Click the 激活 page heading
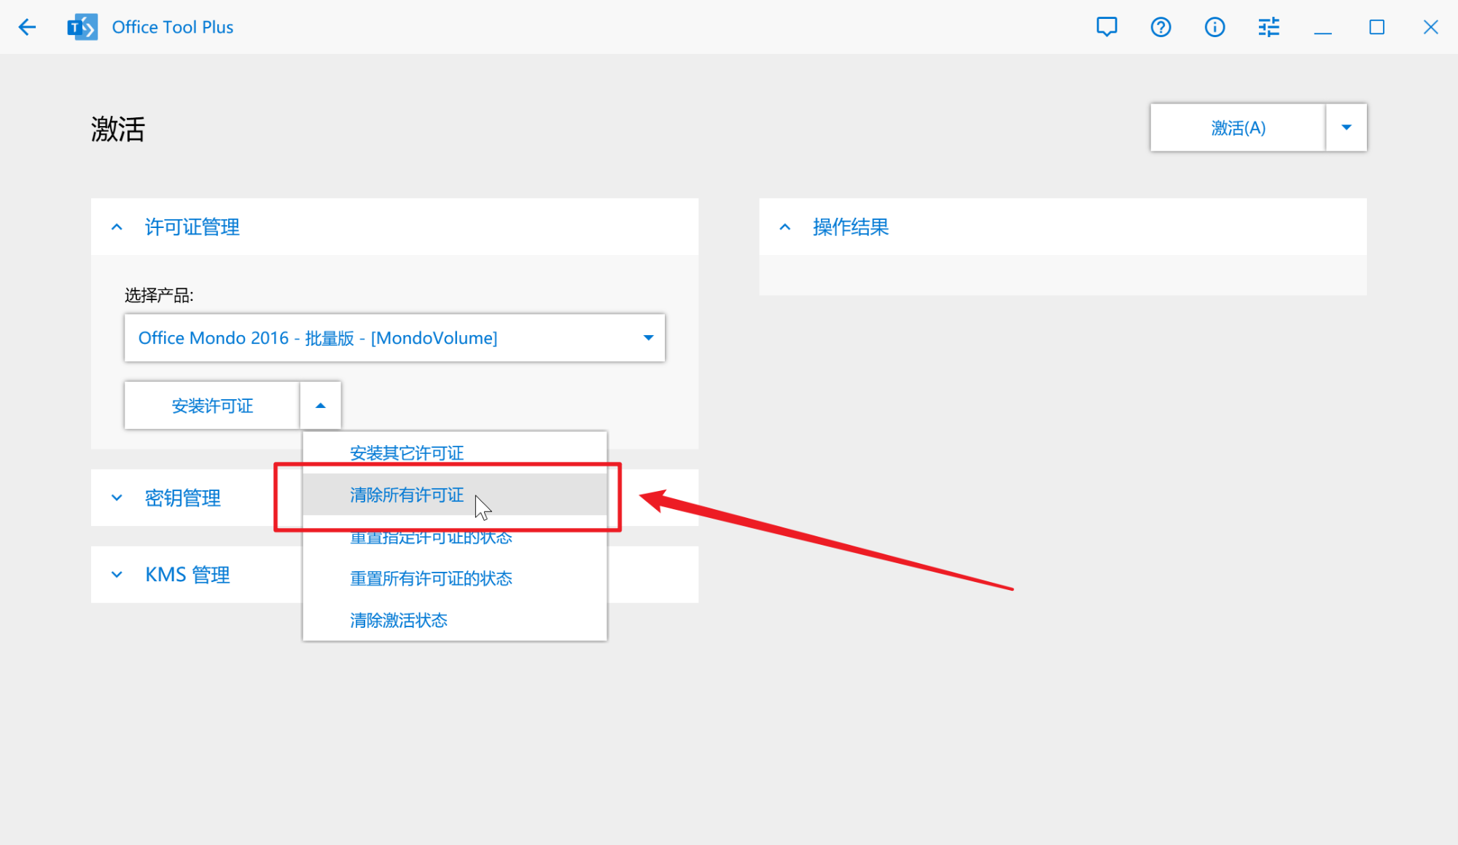Image resolution: width=1458 pixels, height=845 pixels. [118, 129]
